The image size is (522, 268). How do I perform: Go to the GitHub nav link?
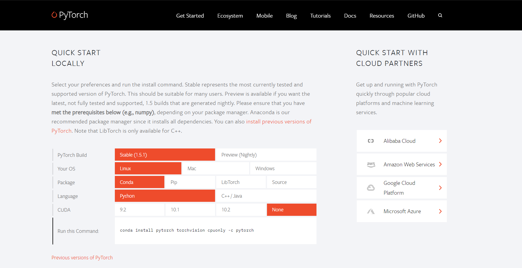click(416, 16)
